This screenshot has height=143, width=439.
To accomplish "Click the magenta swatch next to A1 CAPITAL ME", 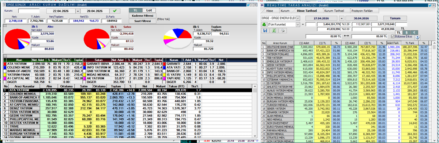I will pos(4,79).
